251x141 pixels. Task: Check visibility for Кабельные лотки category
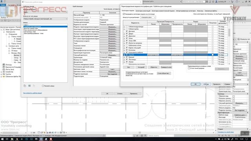(x=127, y=45)
